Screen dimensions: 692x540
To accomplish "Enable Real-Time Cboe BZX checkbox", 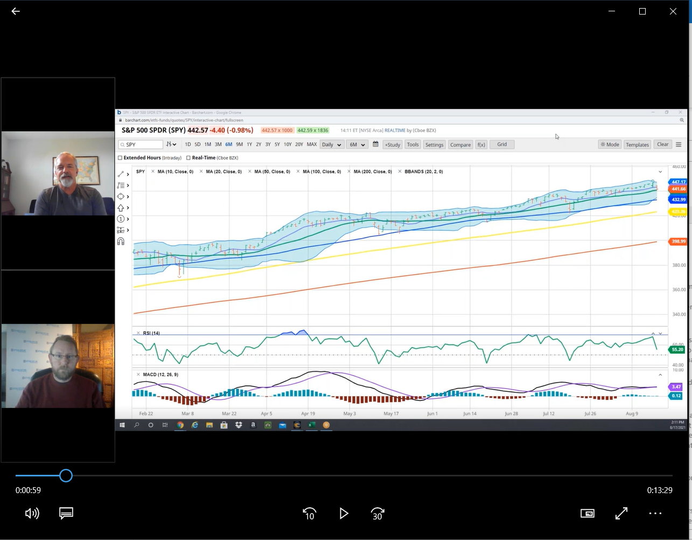I will tap(188, 158).
